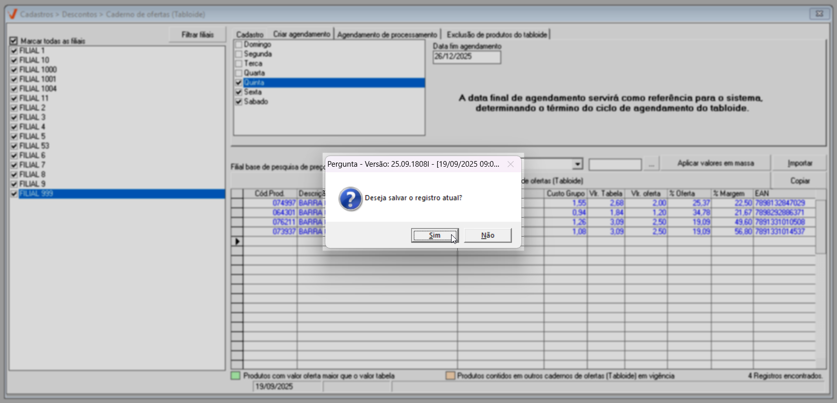This screenshot has width=837, height=403.
Task: Click the green legend swatch for higher offer value
Action: 235,376
